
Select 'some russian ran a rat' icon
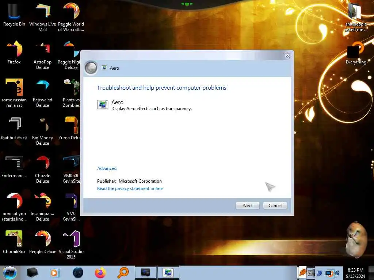pyautogui.click(x=14, y=93)
